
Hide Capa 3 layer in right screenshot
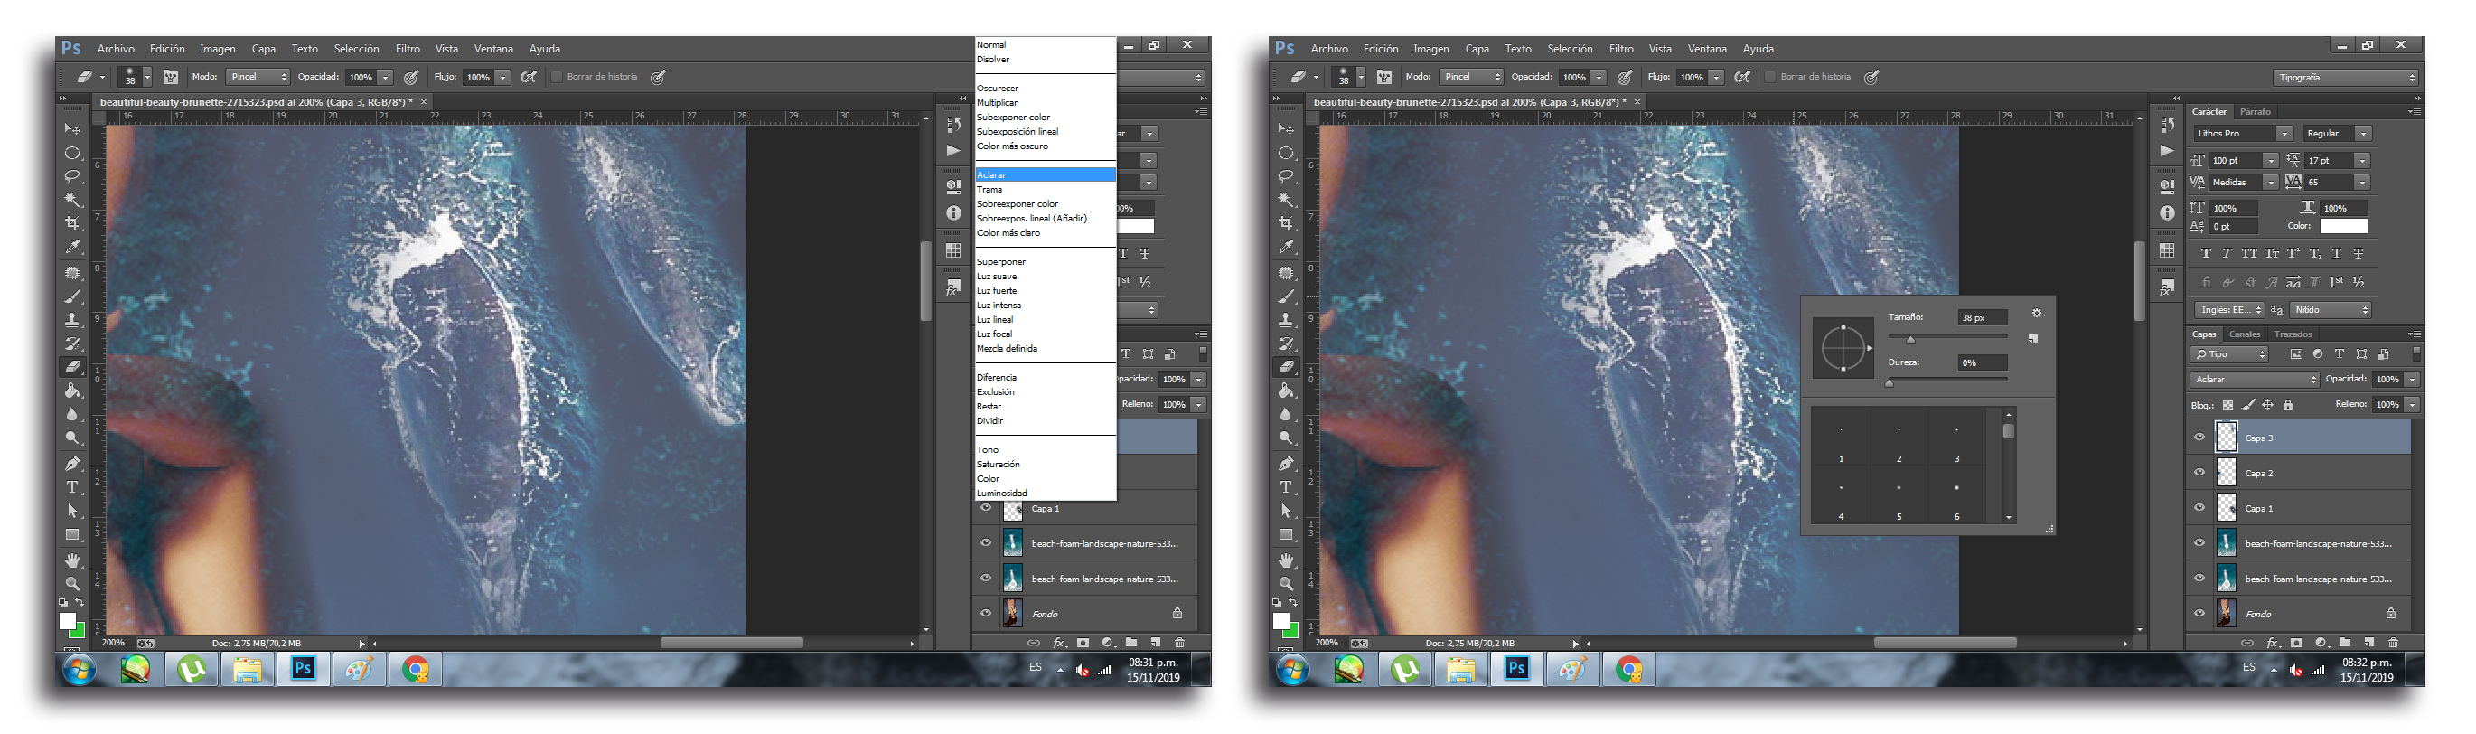pyautogui.click(x=2199, y=438)
